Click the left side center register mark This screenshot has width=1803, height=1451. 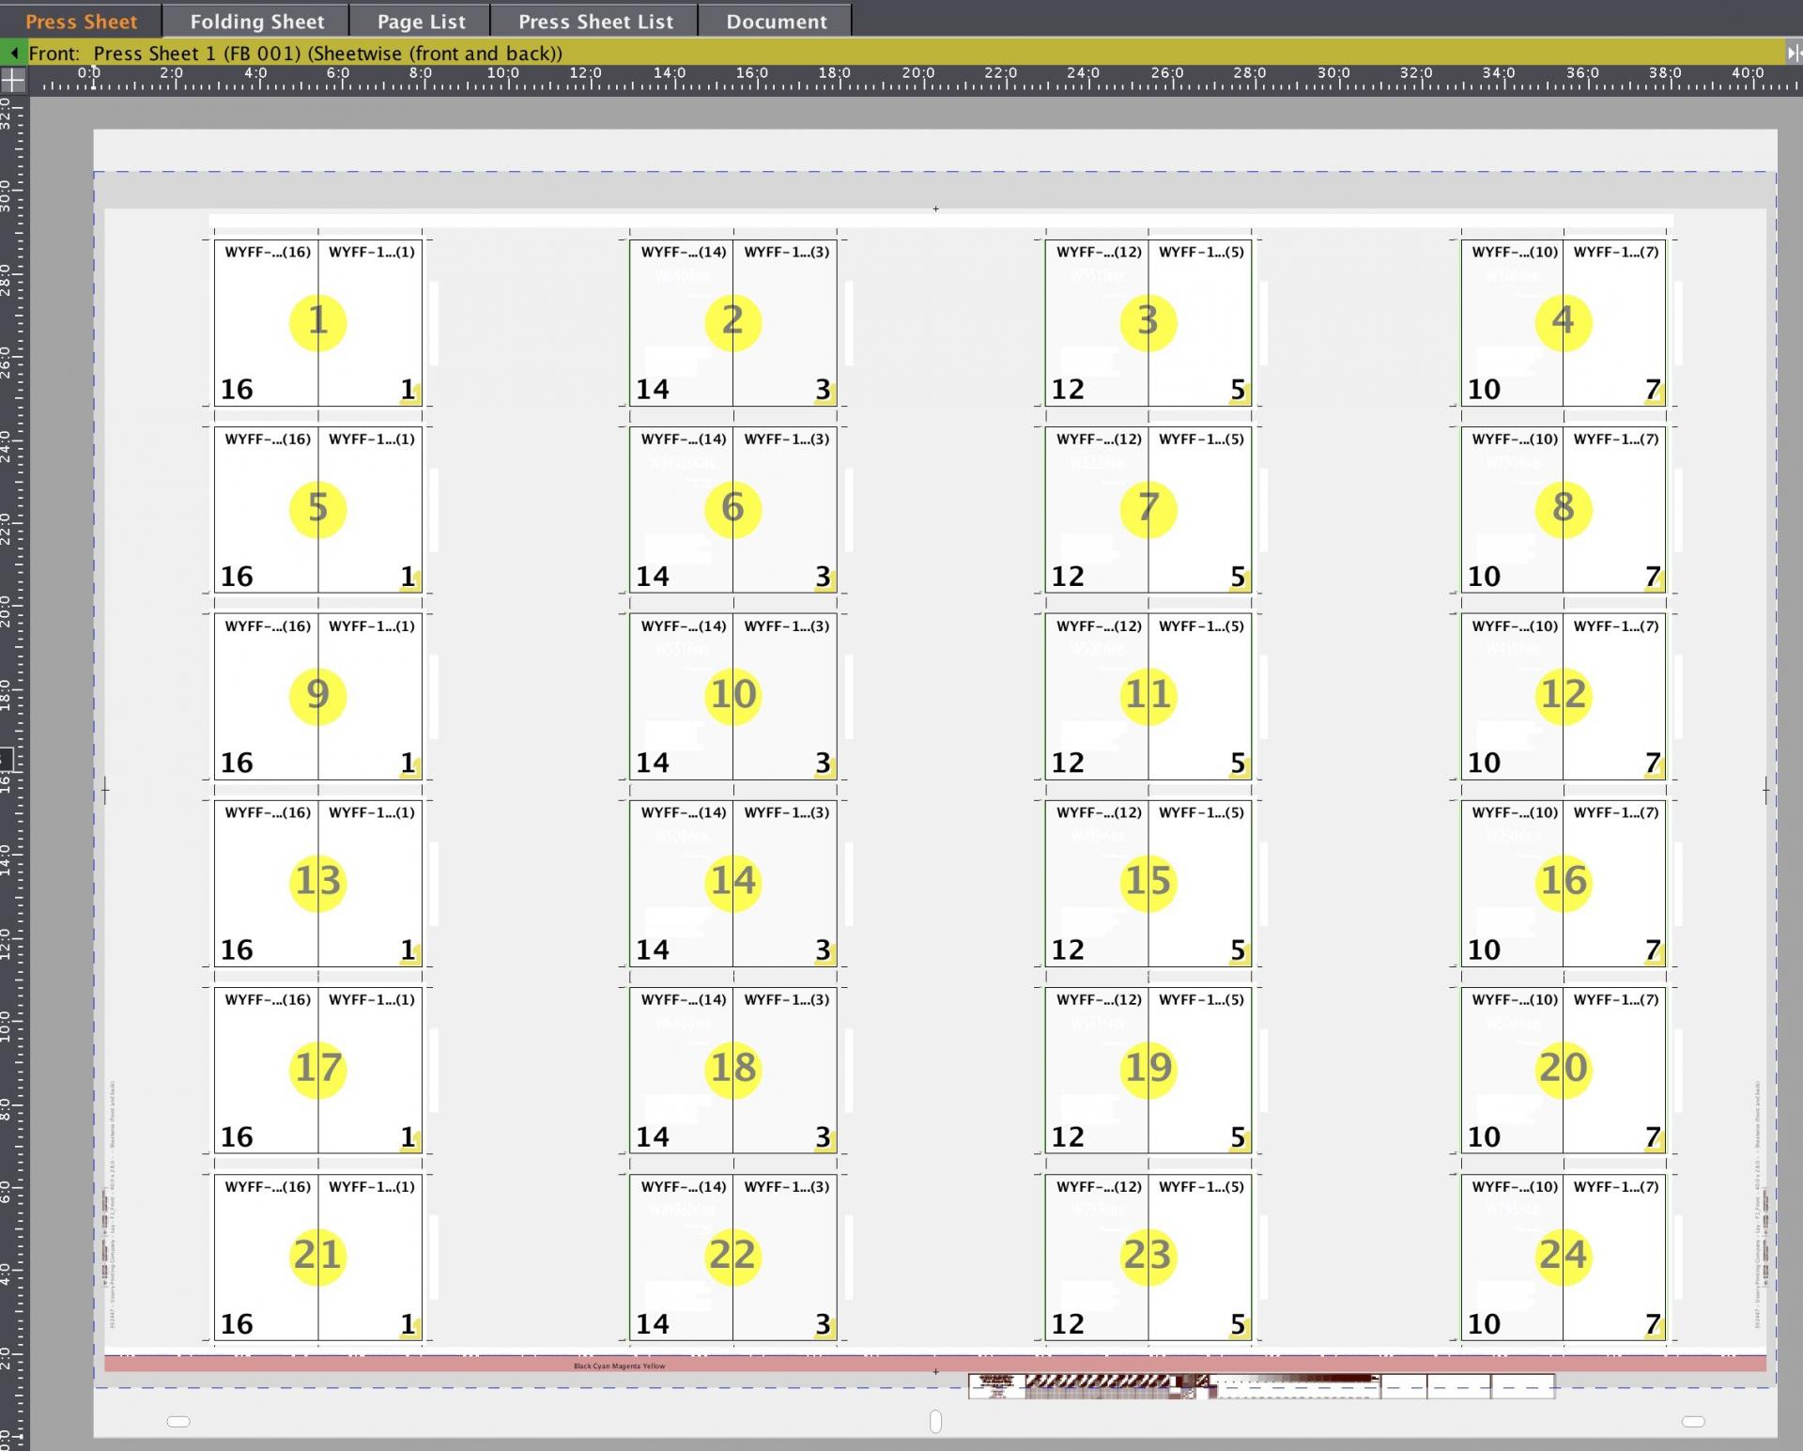point(105,791)
